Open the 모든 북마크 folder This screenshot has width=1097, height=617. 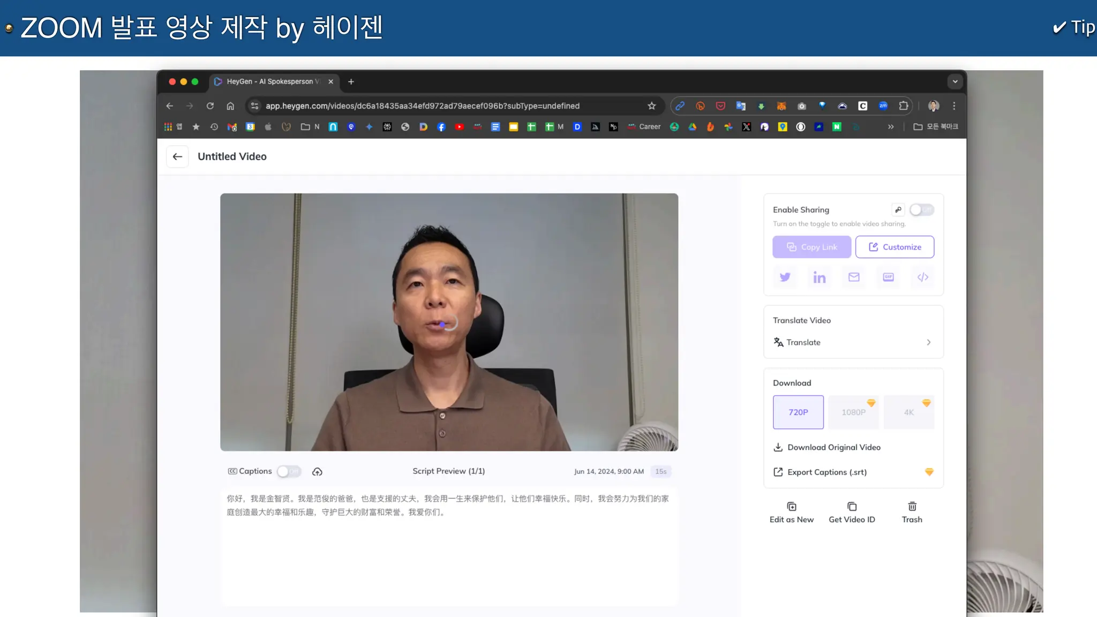coord(936,127)
